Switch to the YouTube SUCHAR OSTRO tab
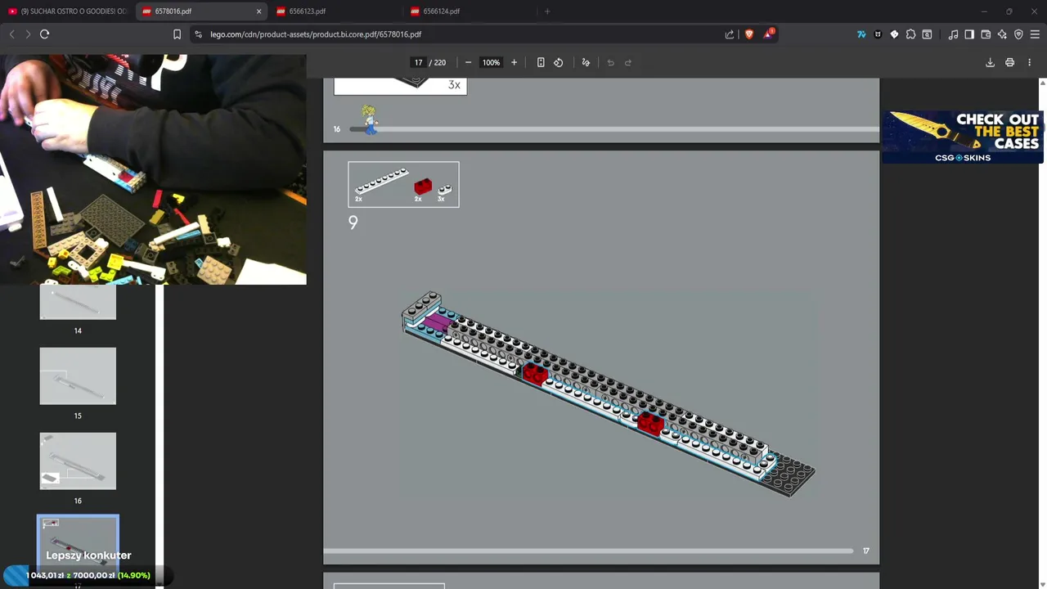Screen dimensions: 1047x589 (68, 11)
